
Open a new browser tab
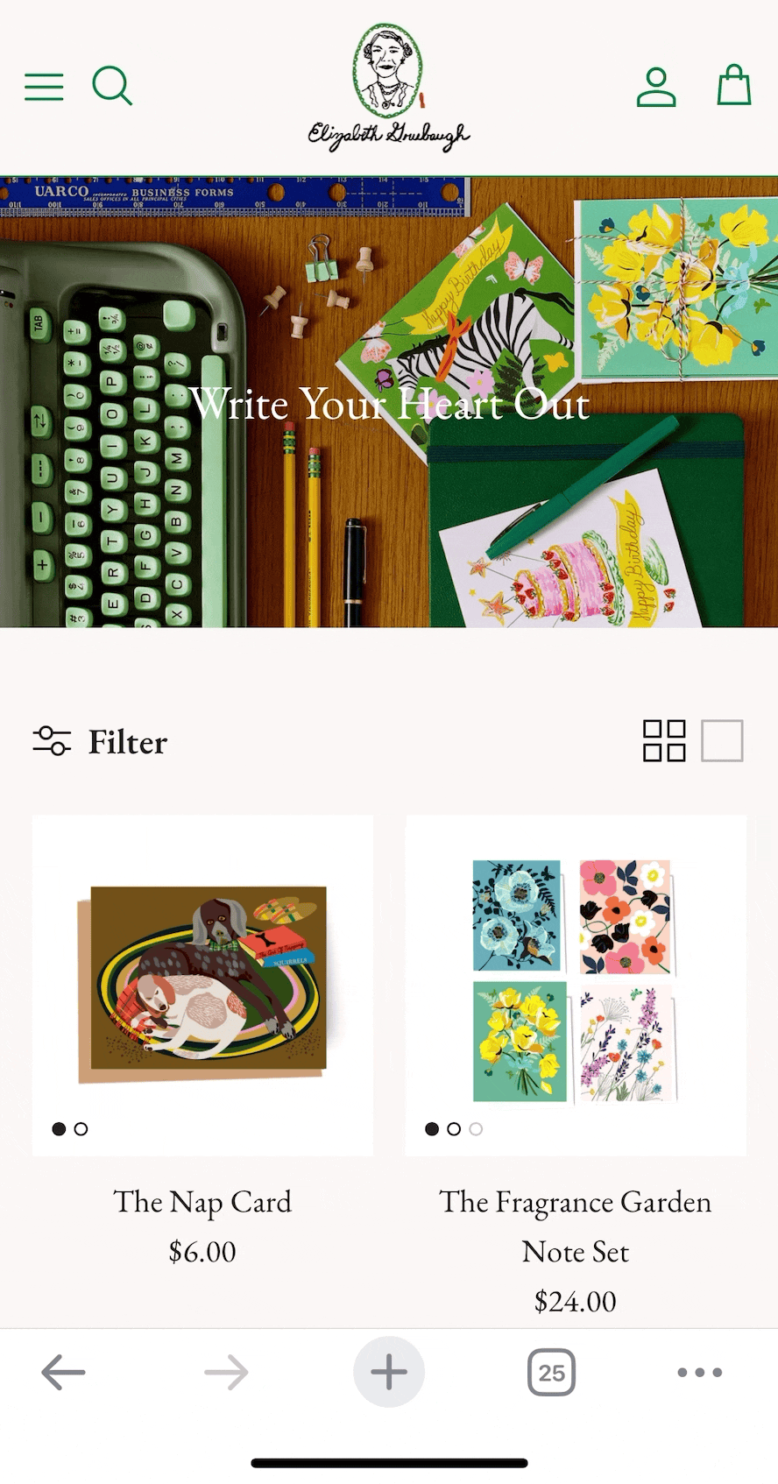coord(389,1372)
